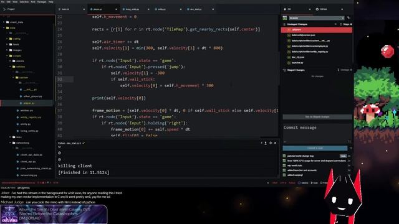Close the dev_start.py tab
The image size is (399, 224).
coord(213,9)
